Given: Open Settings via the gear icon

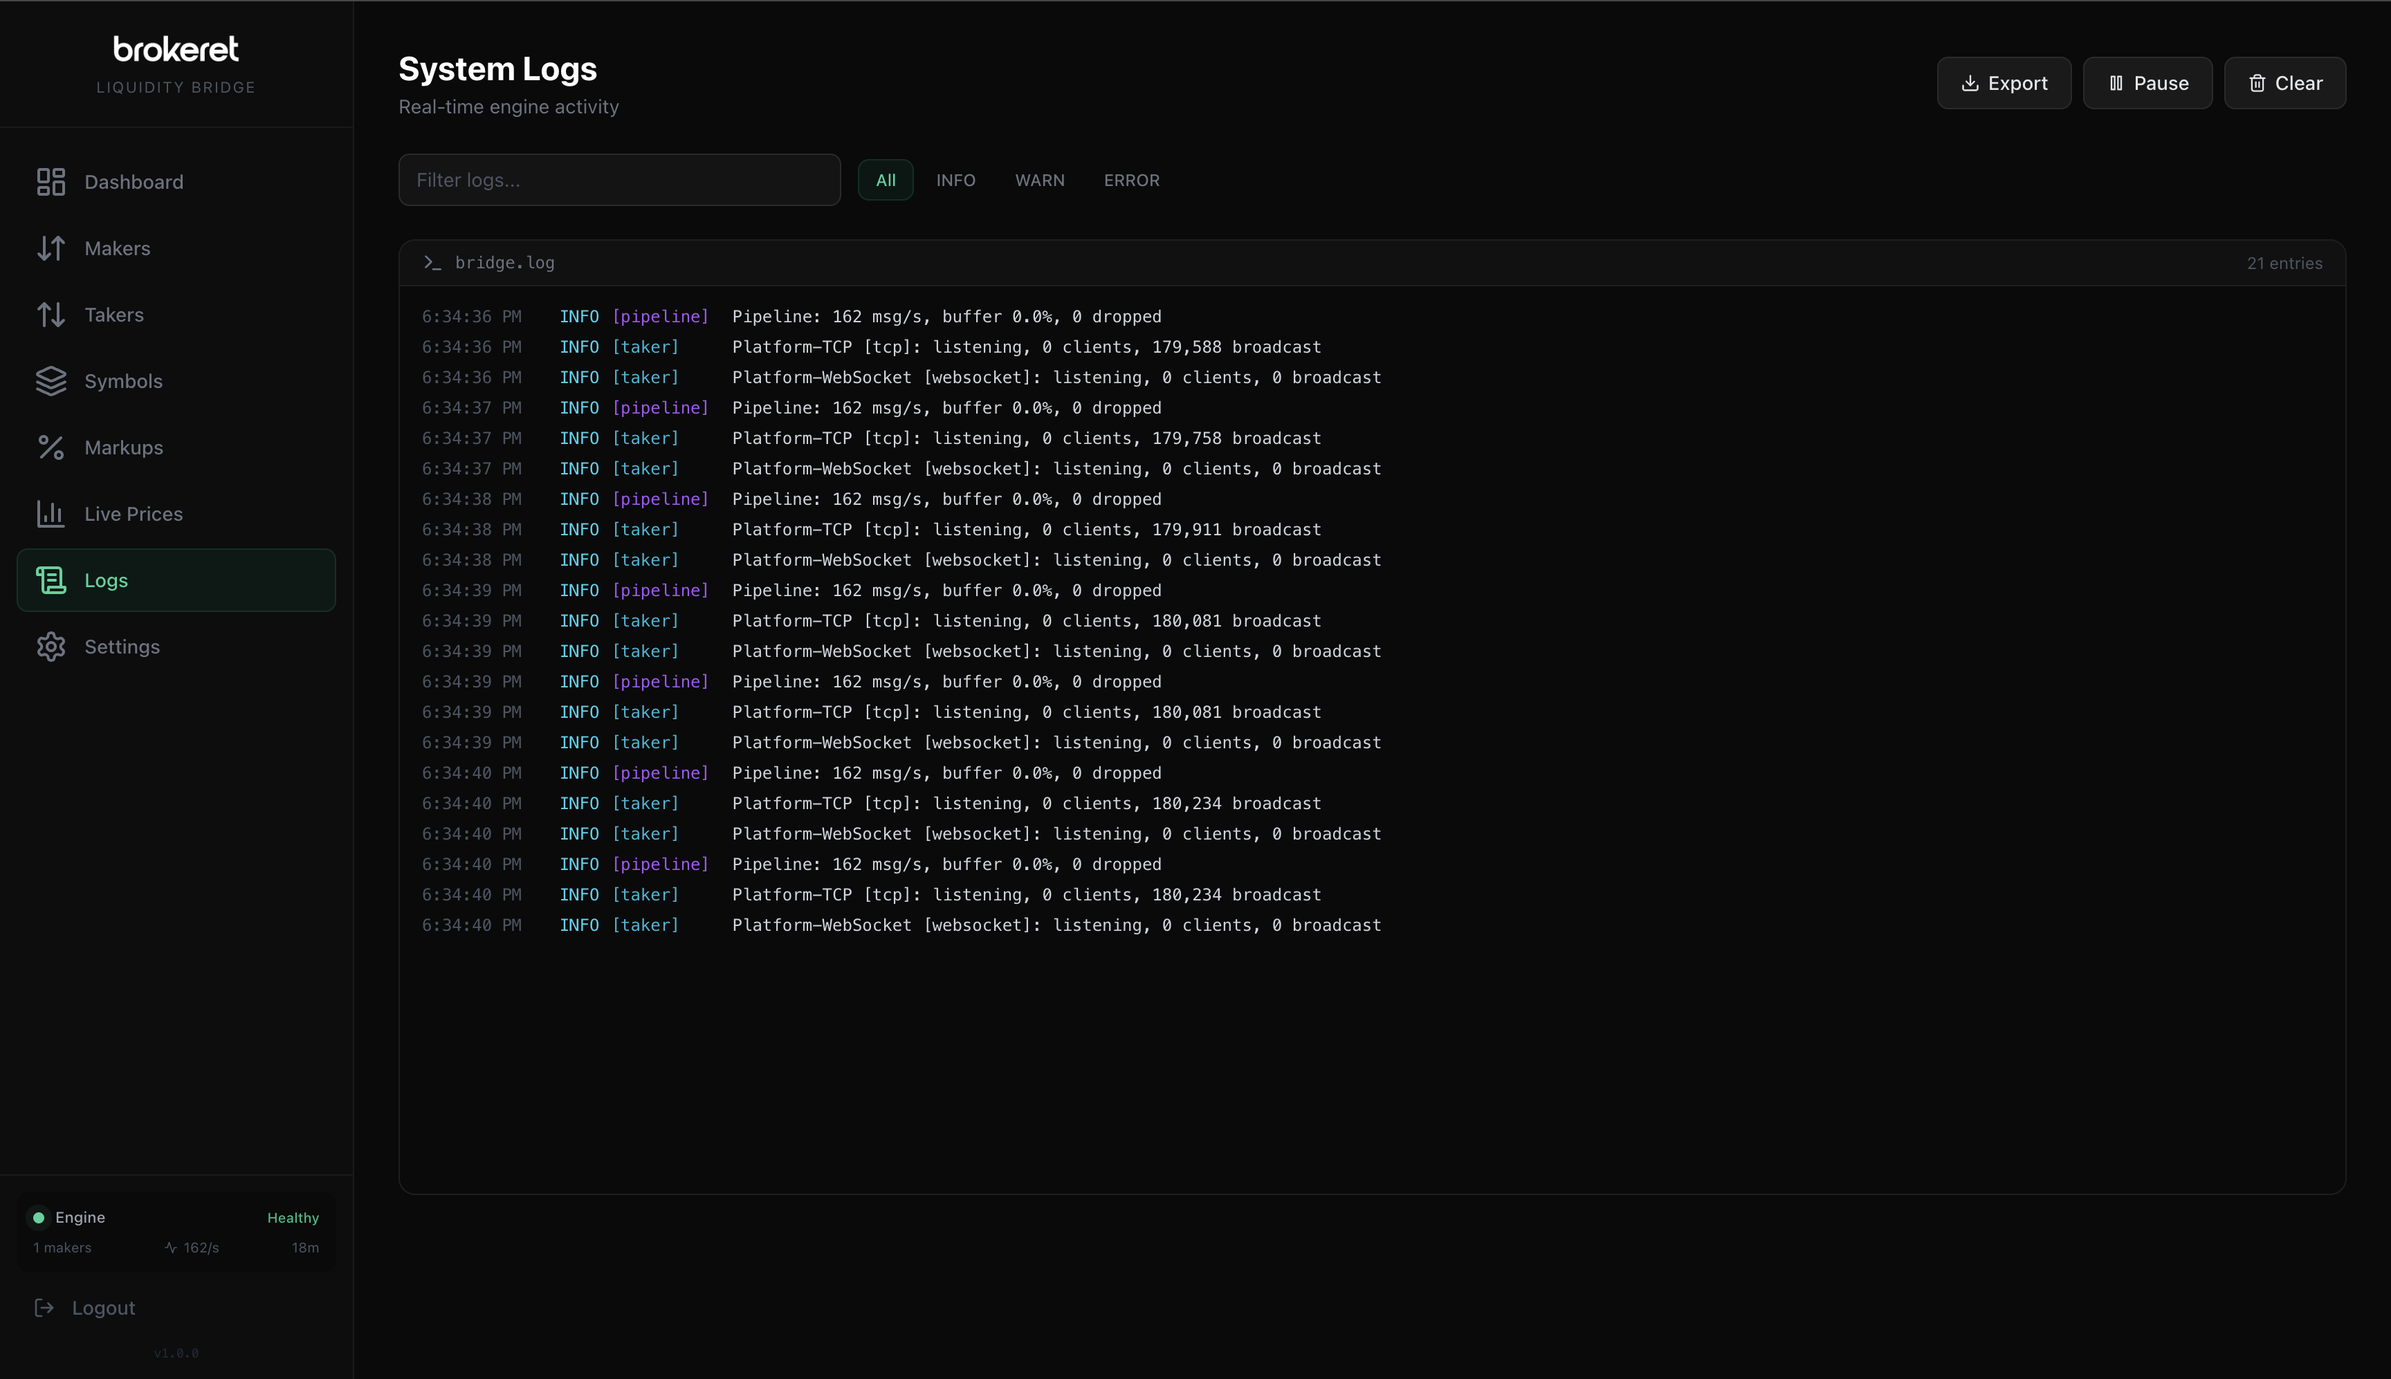Looking at the screenshot, I should (x=51, y=647).
